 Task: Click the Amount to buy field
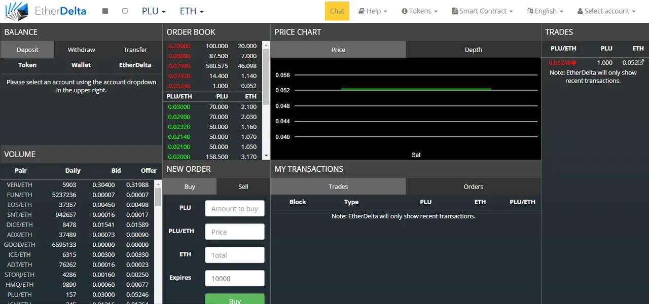tap(235, 208)
